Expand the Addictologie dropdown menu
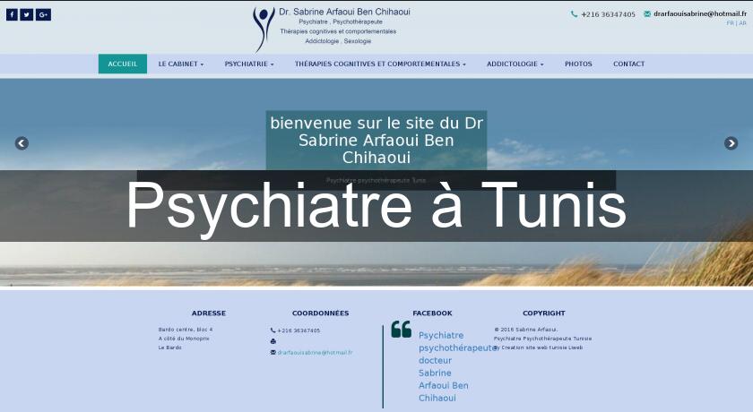Viewport: 753px width, 412px height. [x=515, y=64]
